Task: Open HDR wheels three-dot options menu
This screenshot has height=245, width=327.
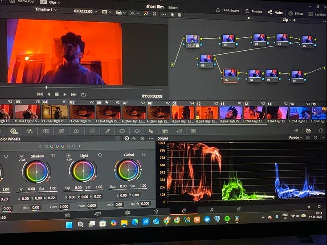Action: click(151, 138)
